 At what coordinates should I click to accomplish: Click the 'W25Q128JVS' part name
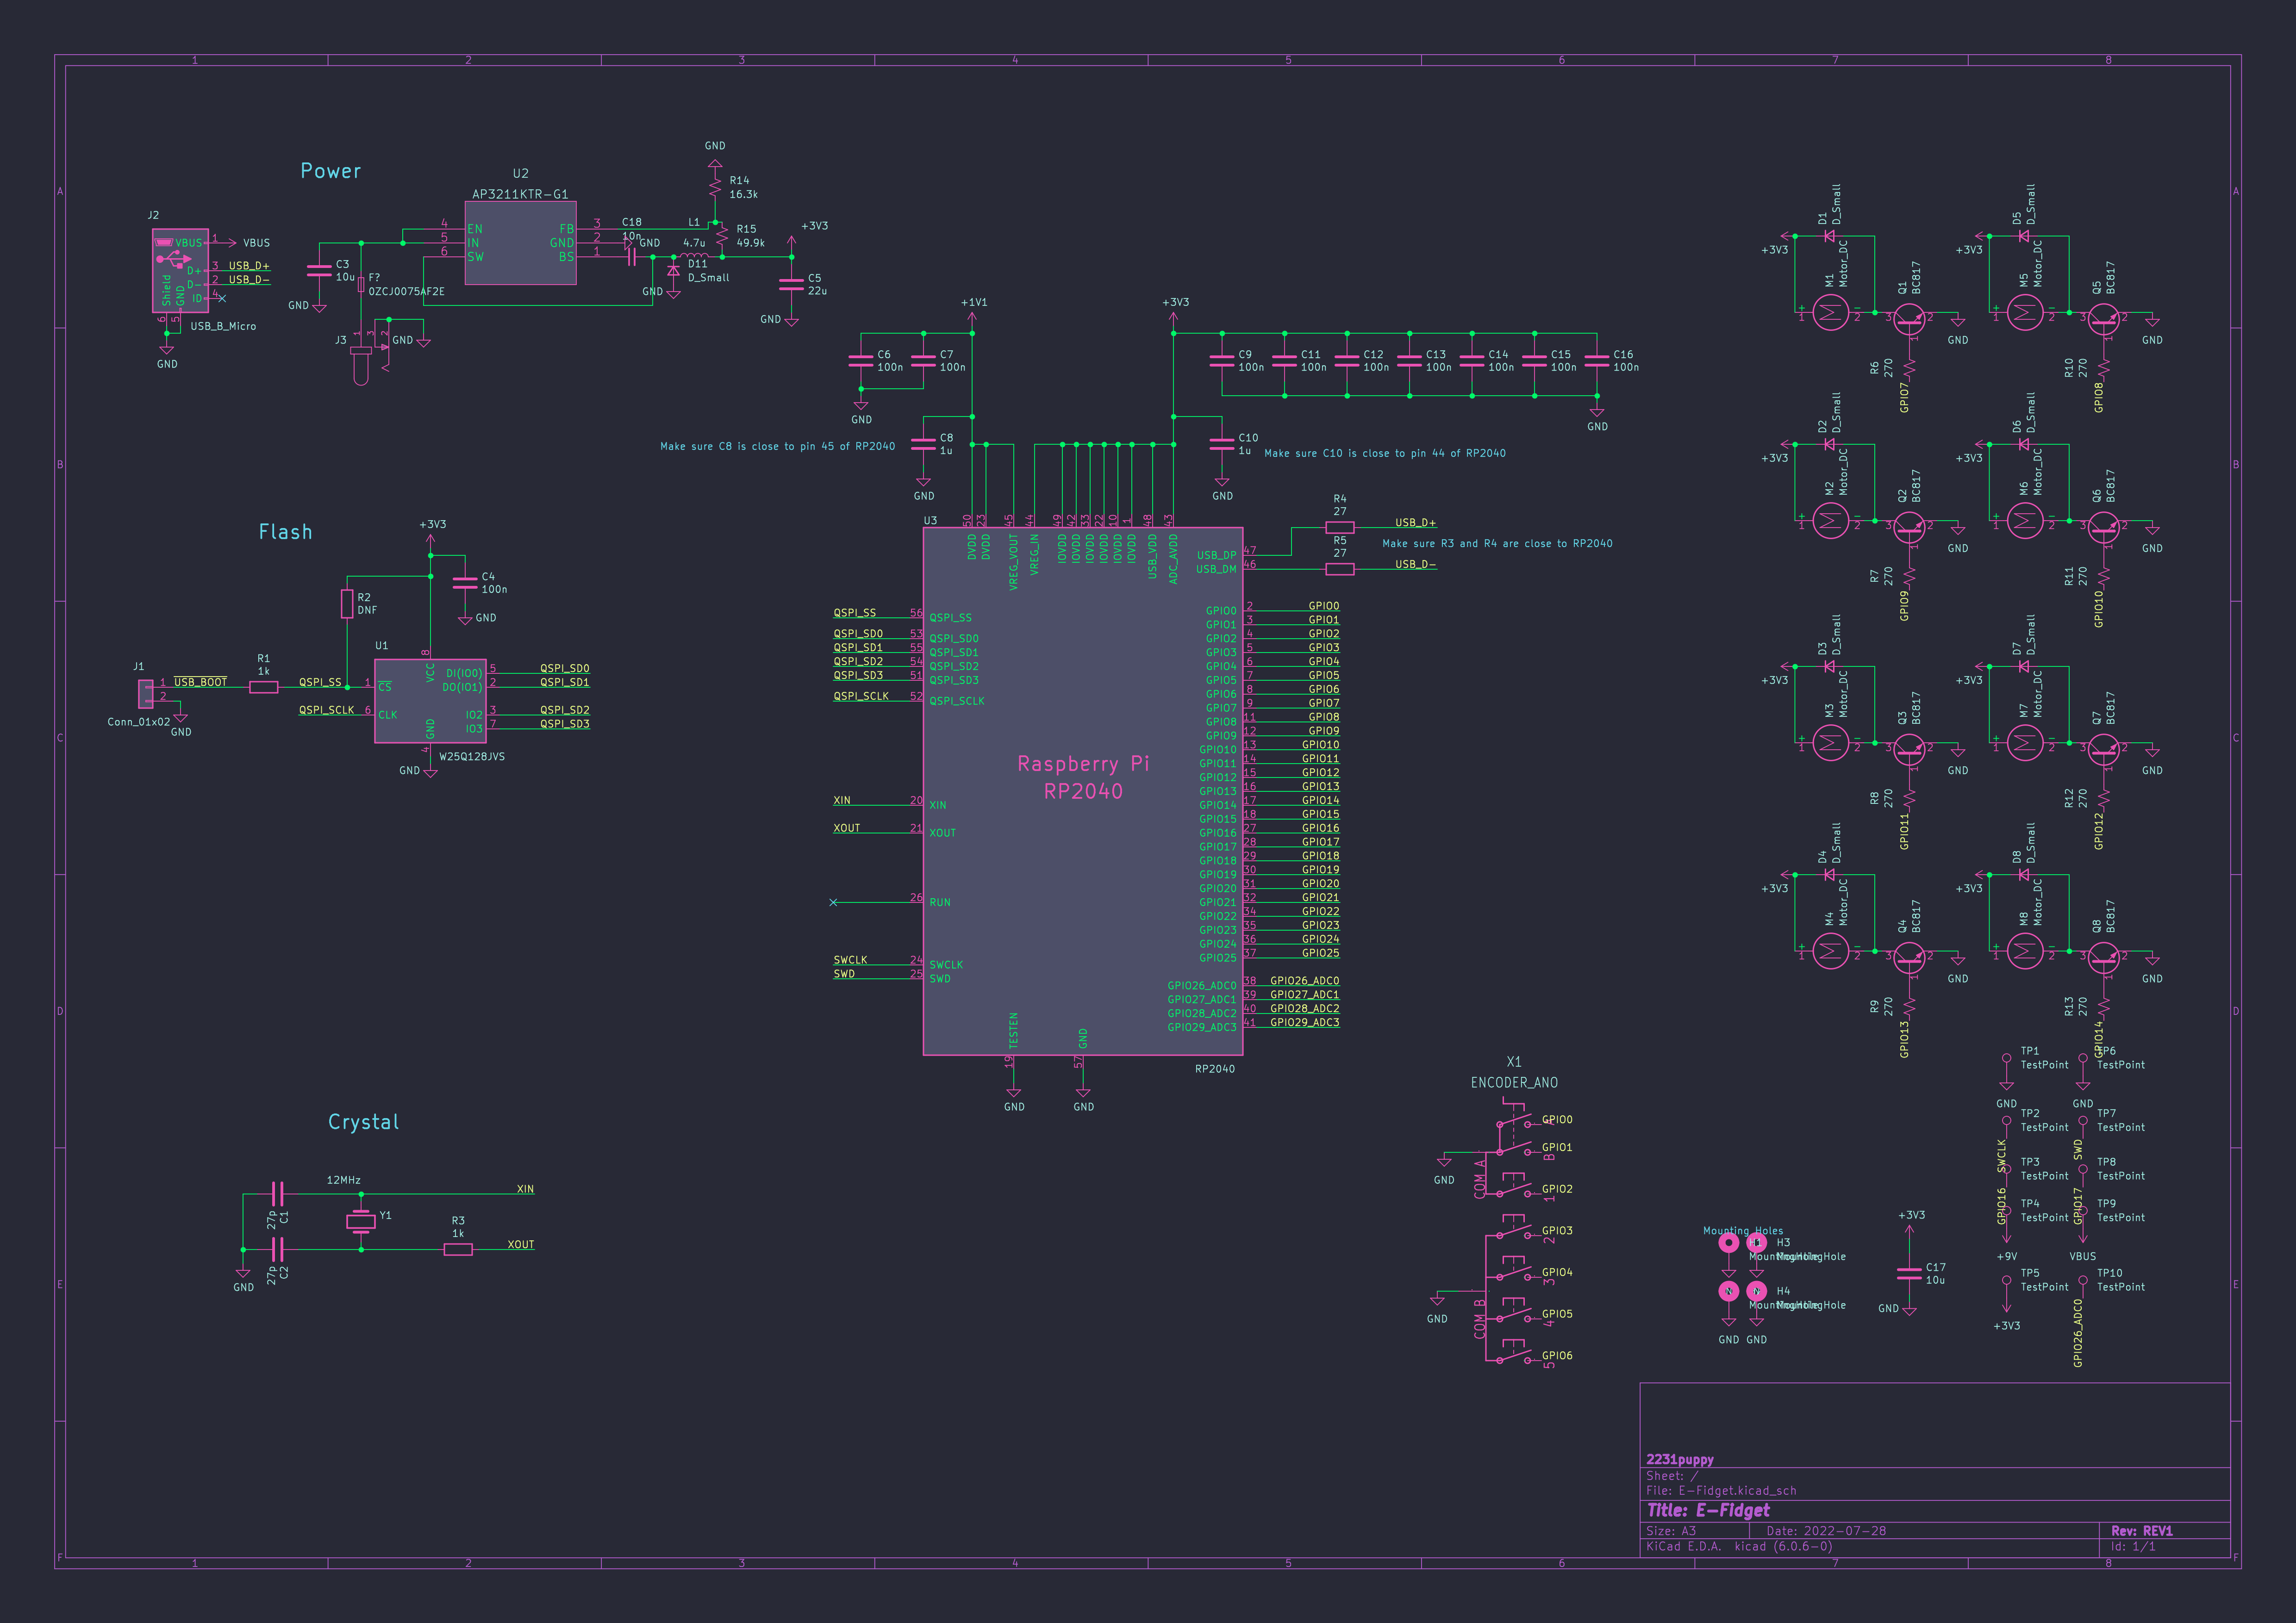coord(472,756)
